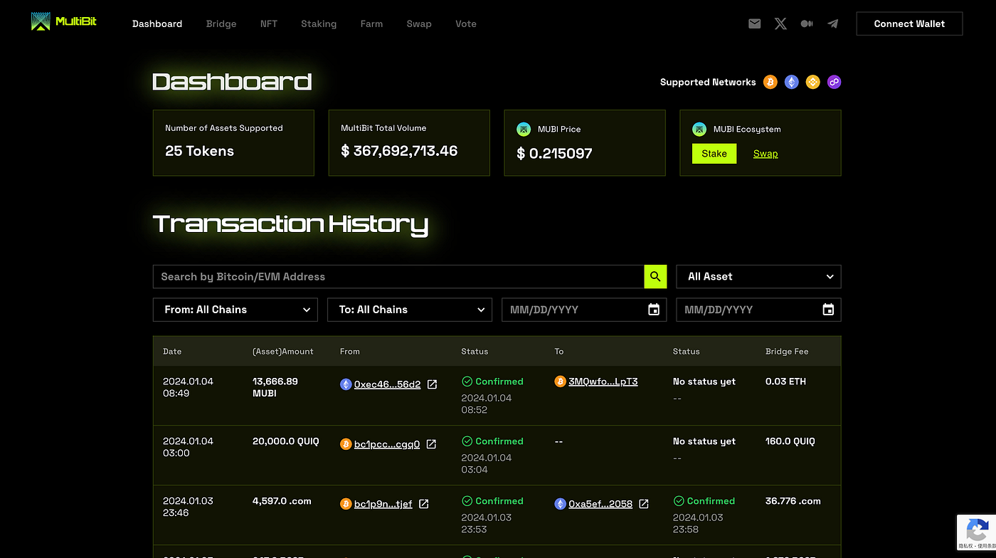This screenshot has height=558, width=996.
Task: Select the Polygon supported network icon
Action: (835, 82)
